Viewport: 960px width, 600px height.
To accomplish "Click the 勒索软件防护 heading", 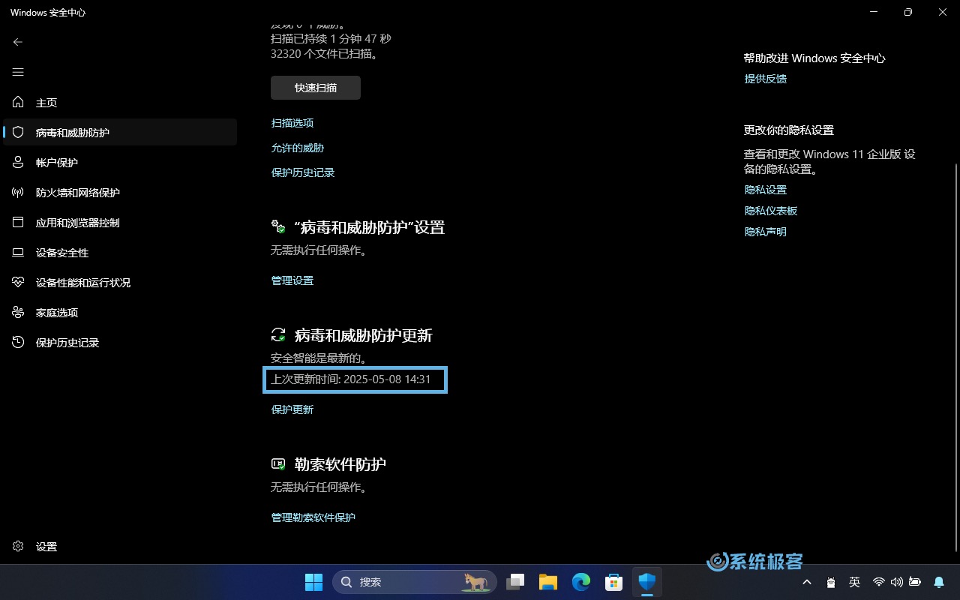I will [x=340, y=464].
